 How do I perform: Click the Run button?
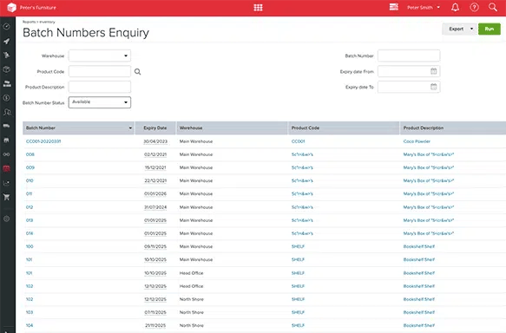point(490,29)
